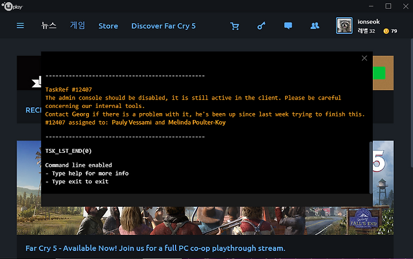This screenshot has width=413, height=259.
Task: Open the Store tab
Action: pyautogui.click(x=108, y=26)
